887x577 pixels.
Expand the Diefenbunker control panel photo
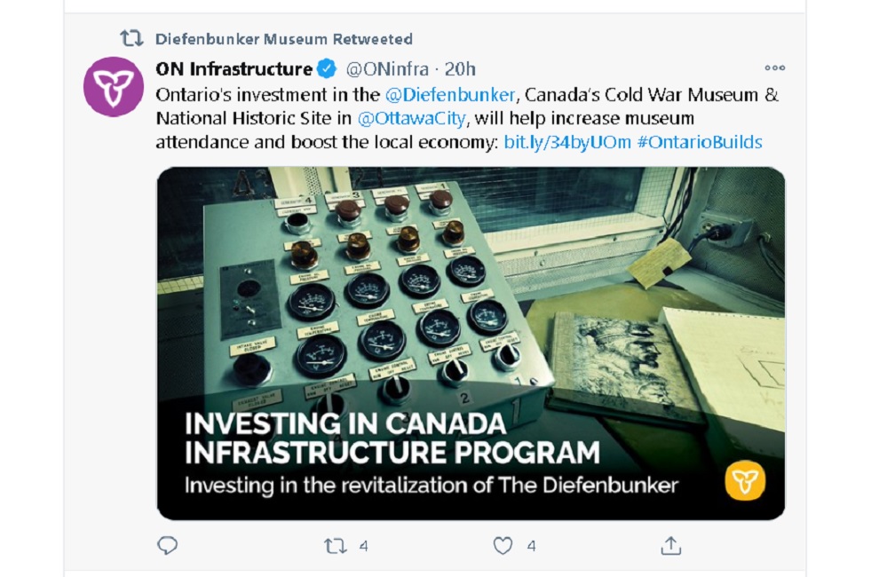(x=471, y=344)
